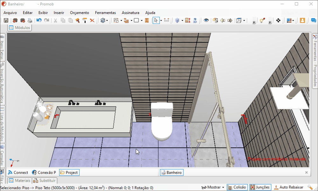Screen dimensions: 318x191
Task: Open the Orçamento menu
Action: click(79, 13)
